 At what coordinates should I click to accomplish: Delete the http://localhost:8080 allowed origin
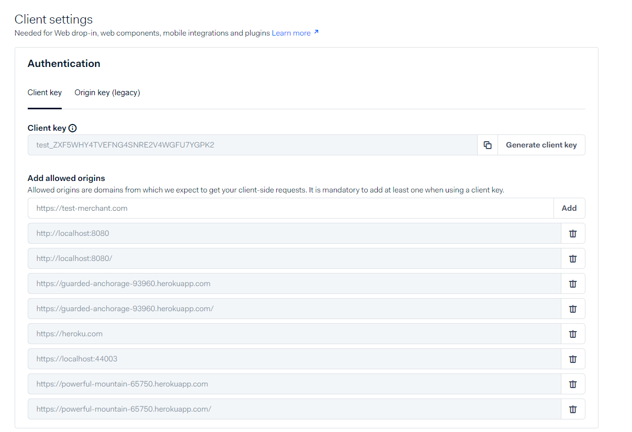pos(573,233)
